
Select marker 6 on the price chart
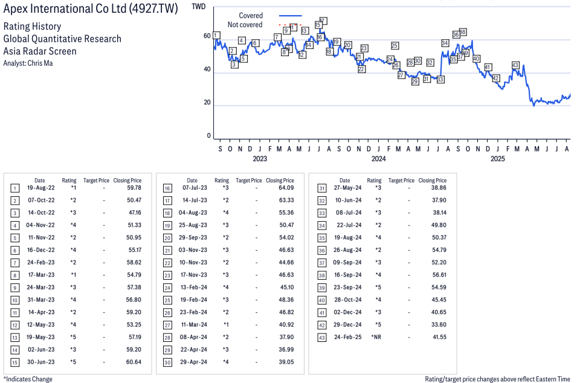pyautogui.click(x=256, y=43)
